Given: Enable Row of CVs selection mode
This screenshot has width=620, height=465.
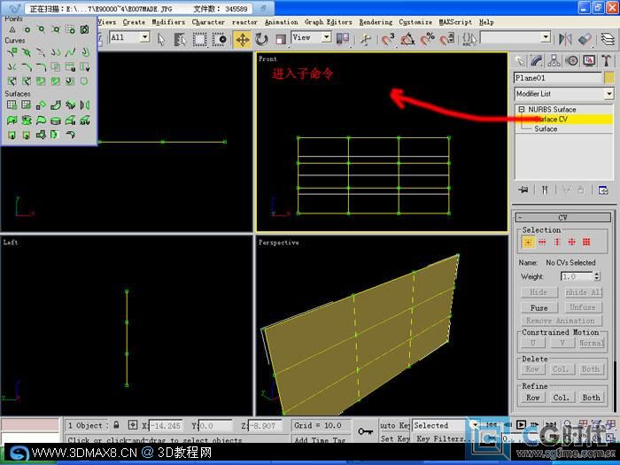Looking at the screenshot, I should coord(542,242).
